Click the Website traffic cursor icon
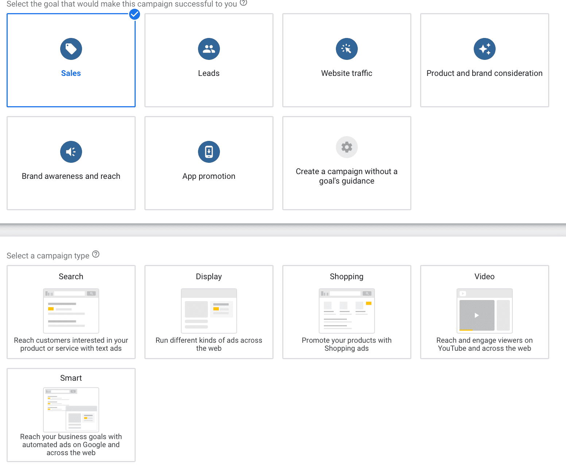The image size is (566, 465). pyautogui.click(x=347, y=49)
